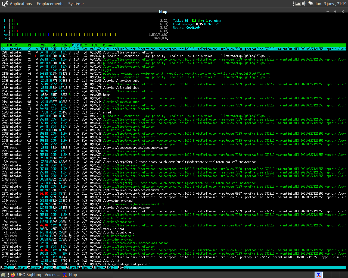Open the Système menu
The image size is (348, 278).
tap(76, 4)
